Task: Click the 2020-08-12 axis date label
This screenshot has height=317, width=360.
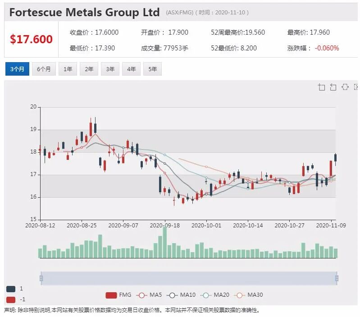Action: pyautogui.click(x=40, y=226)
